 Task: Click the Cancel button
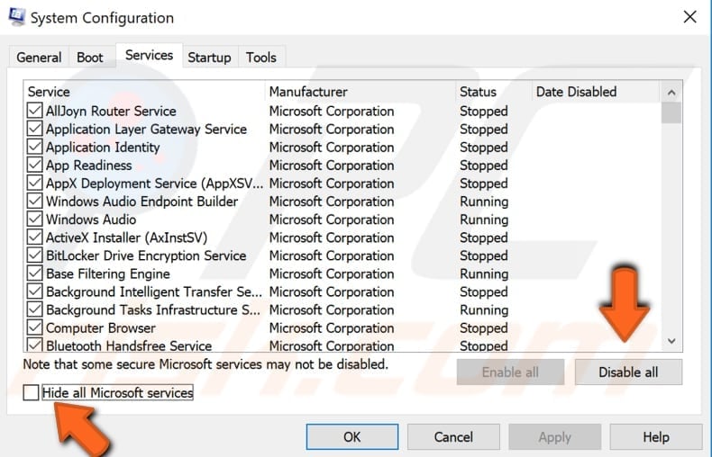[x=453, y=437]
